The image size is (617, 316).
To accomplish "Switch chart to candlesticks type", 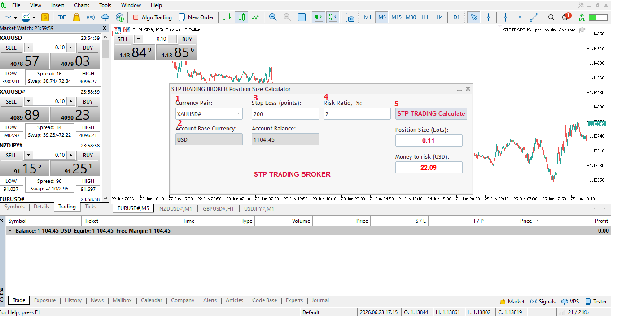I will tap(241, 17).
